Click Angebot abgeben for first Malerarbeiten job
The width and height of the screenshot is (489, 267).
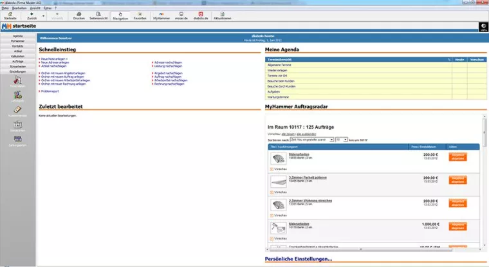[x=457, y=157]
